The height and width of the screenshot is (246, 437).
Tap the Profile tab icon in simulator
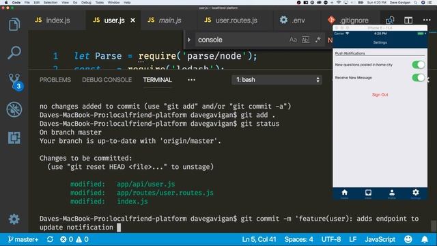tap(392, 193)
